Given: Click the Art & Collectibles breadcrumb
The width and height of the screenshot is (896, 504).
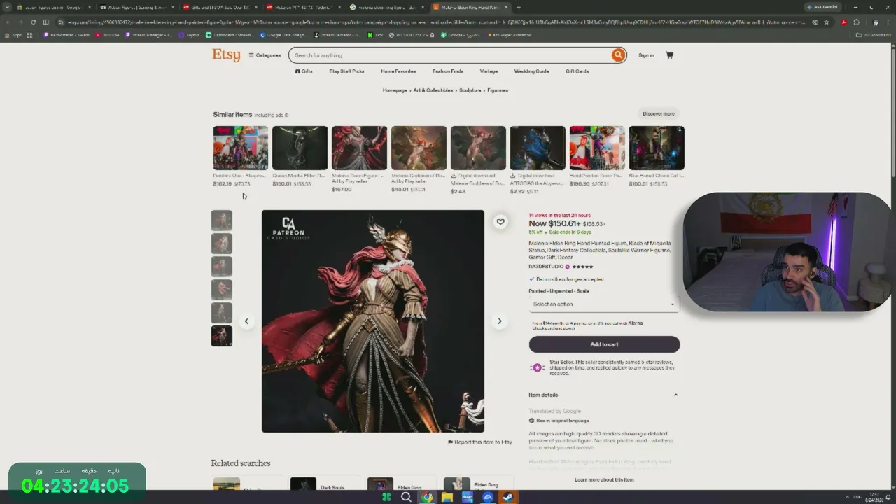Looking at the screenshot, I should pos(433,90).
